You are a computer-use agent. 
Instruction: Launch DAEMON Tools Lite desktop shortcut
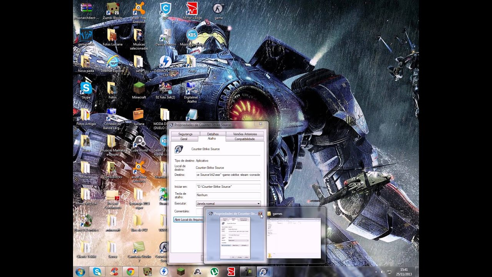[x=165, y=66]
